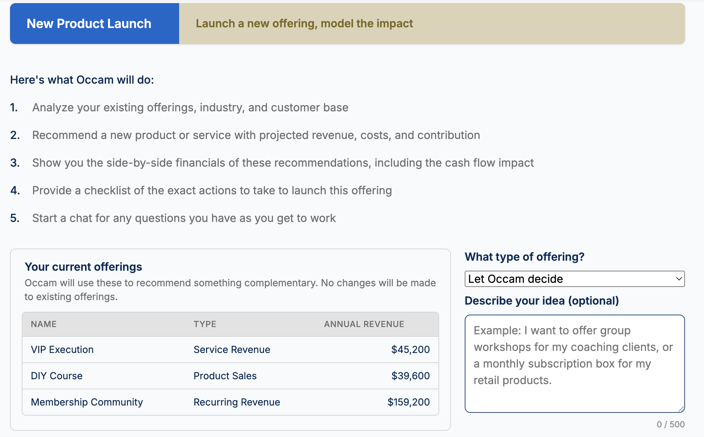Click step 'Show you the side-by-side financials' line

pos(283,163)
